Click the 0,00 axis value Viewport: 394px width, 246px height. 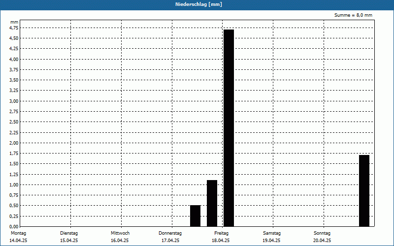14,226
